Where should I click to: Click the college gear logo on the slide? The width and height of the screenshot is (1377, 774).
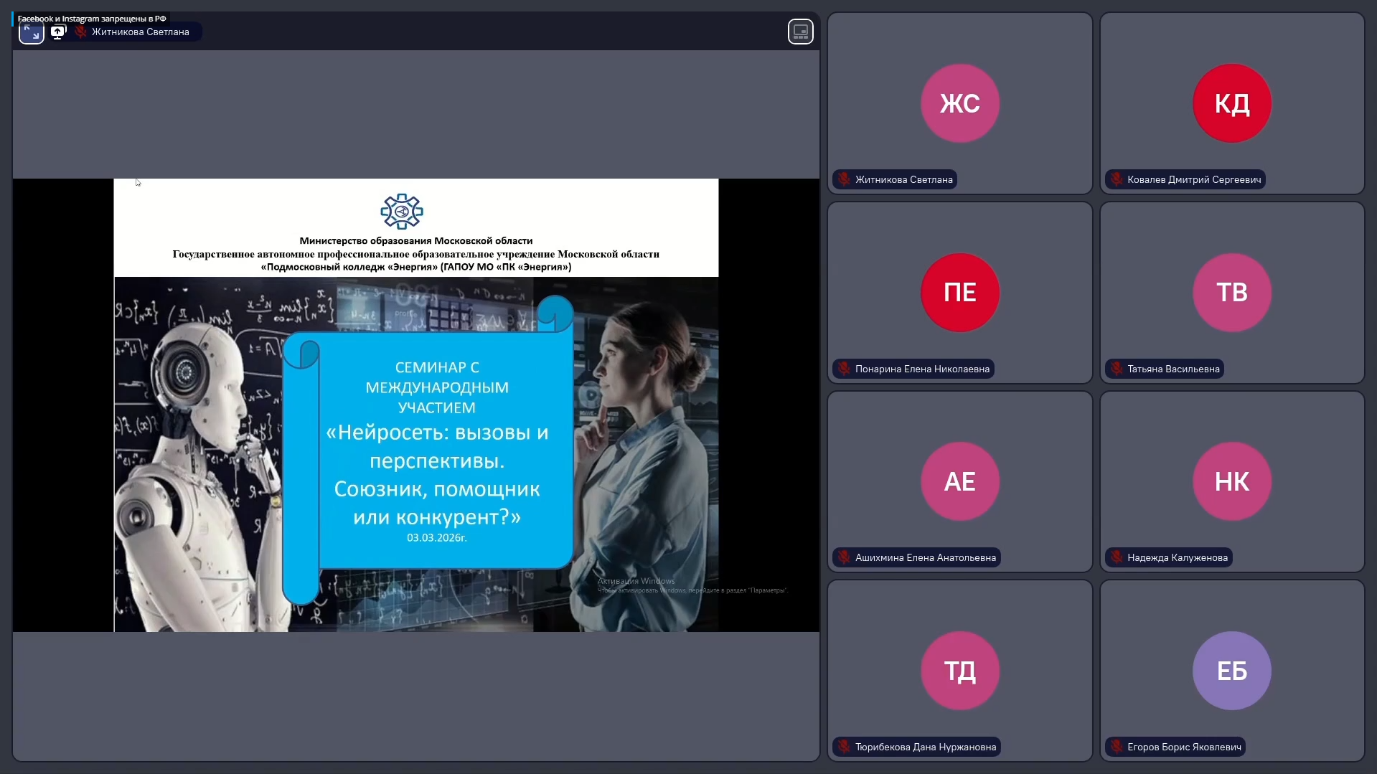pyautogui.click(x=401, y=212)
